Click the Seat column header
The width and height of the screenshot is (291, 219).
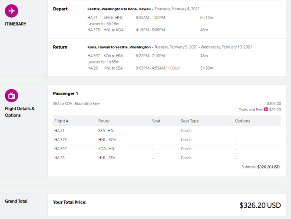pyautogui.click(x=156, y=121)
